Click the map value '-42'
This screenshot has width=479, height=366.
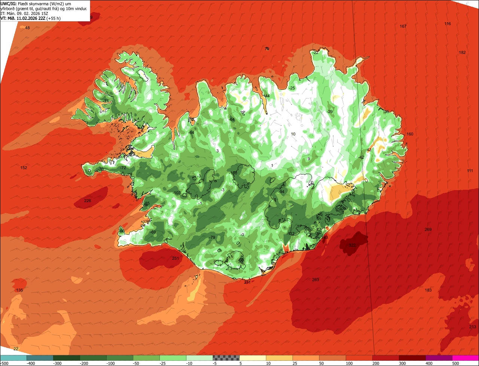point(361,157)
